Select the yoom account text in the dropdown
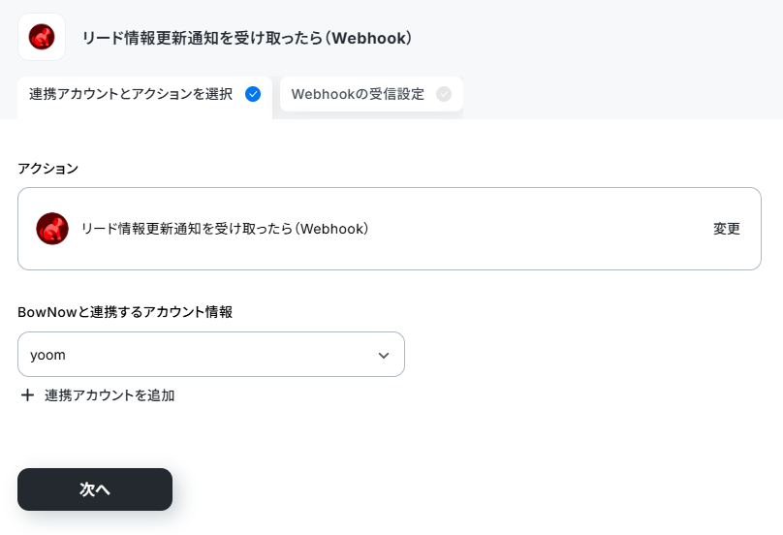This screenshot has height=535, width=783. click(47, 355)
